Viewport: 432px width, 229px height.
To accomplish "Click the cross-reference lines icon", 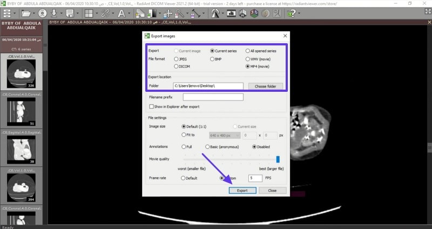I will (x=215, y=13).
